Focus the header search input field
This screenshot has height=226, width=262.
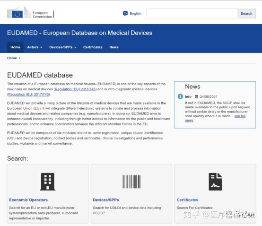[x=192, y=14]
